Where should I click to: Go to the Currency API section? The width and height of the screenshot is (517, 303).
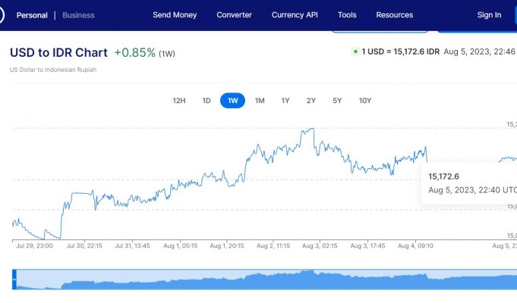tap(295, 15)
